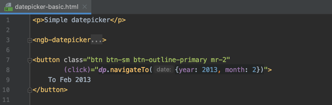The width and height of the screenshot is (332, 105).
Task: Click the text 'To Feb 2013'
Action: point(69,80)
